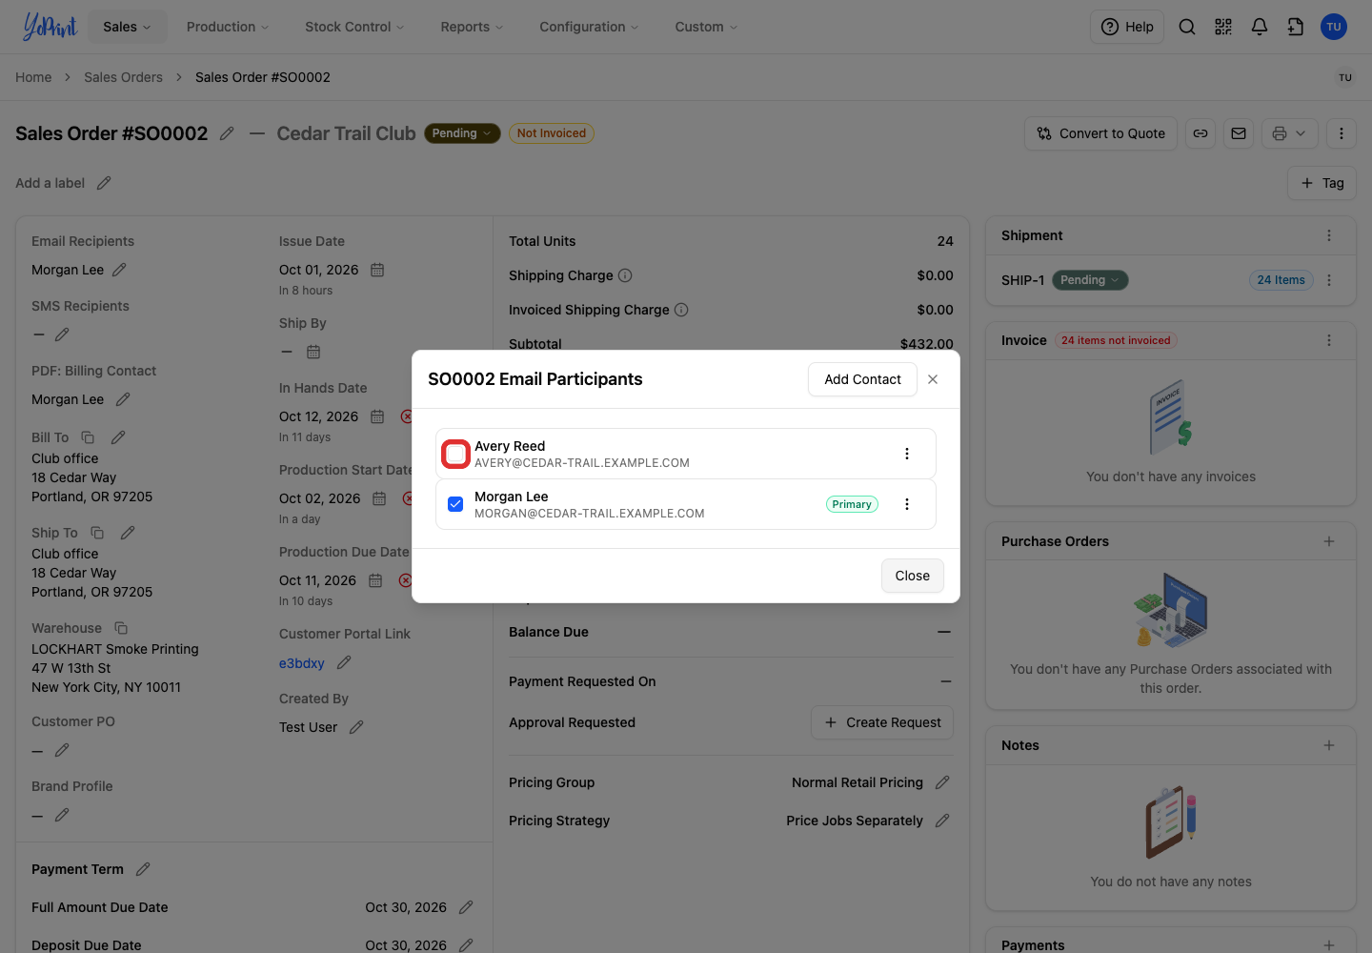Copy the Bill To address

[x=88, y=437]
